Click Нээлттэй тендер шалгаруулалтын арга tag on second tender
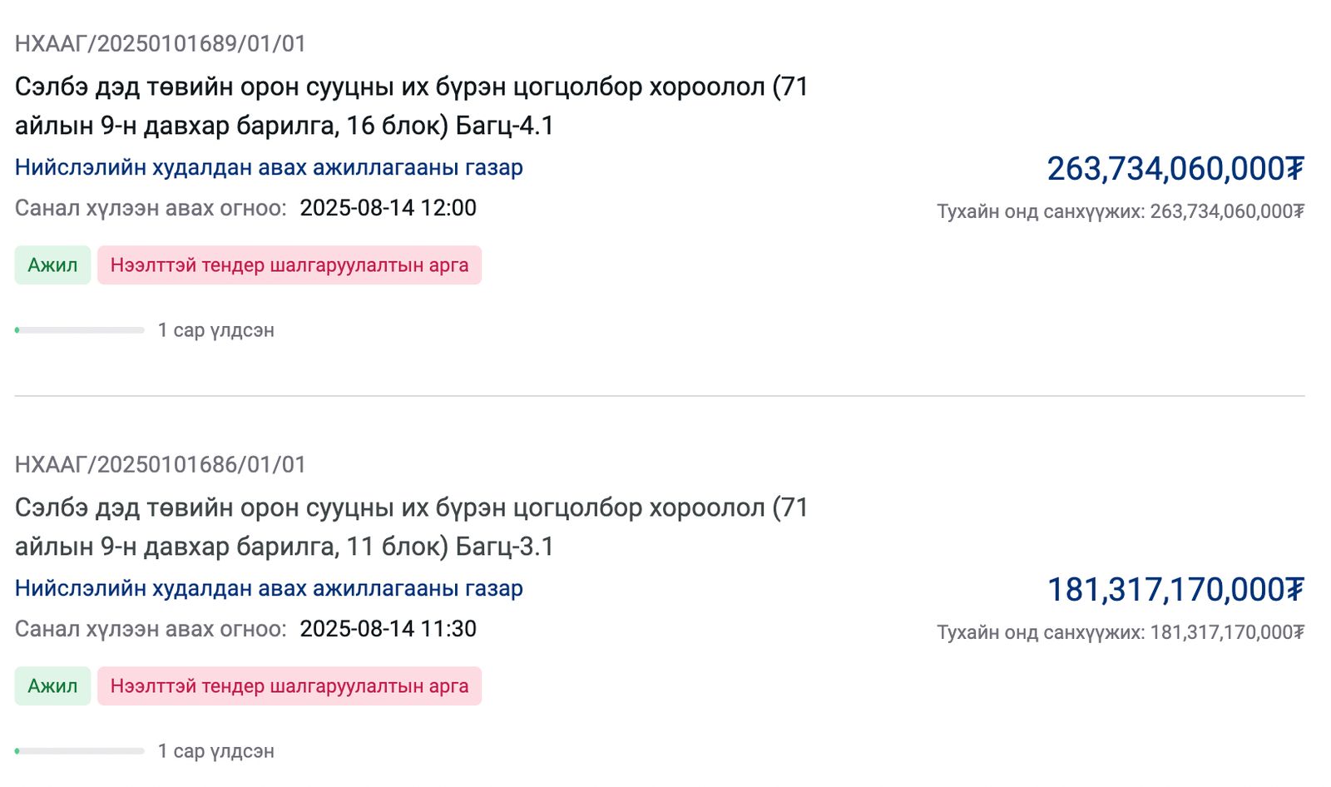This screenshot has height=787, width=1331. [x=288, y=686]
